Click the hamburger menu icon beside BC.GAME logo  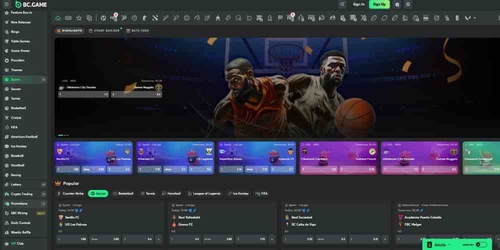tap(7, 4)
